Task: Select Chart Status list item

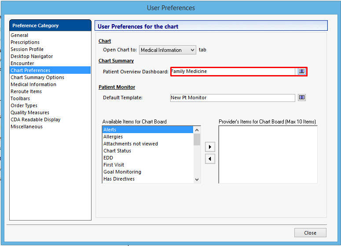Action: [x=148, y=151]
